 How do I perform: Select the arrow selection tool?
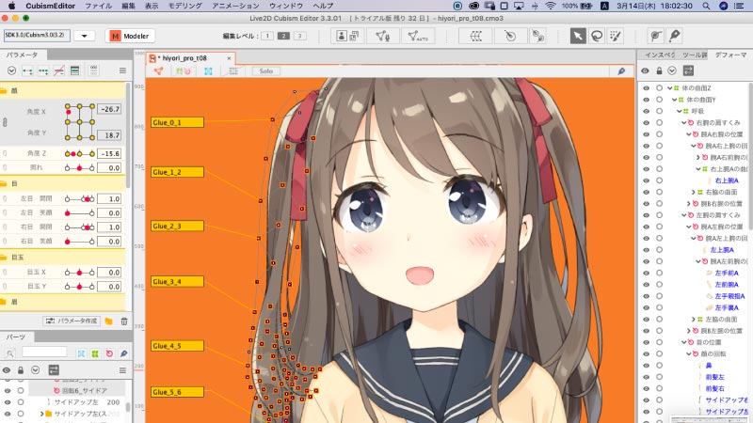(578, 36)
